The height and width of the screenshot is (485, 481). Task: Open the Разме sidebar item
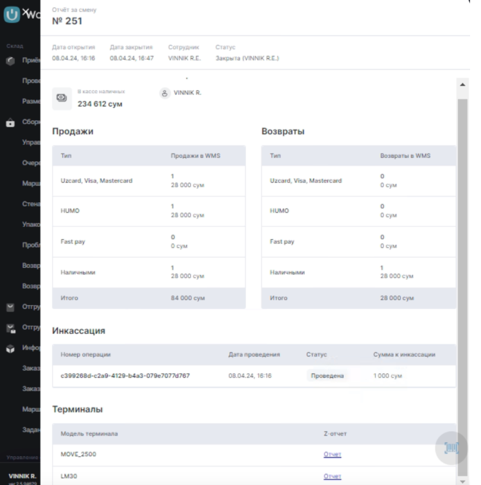point(31,101)
